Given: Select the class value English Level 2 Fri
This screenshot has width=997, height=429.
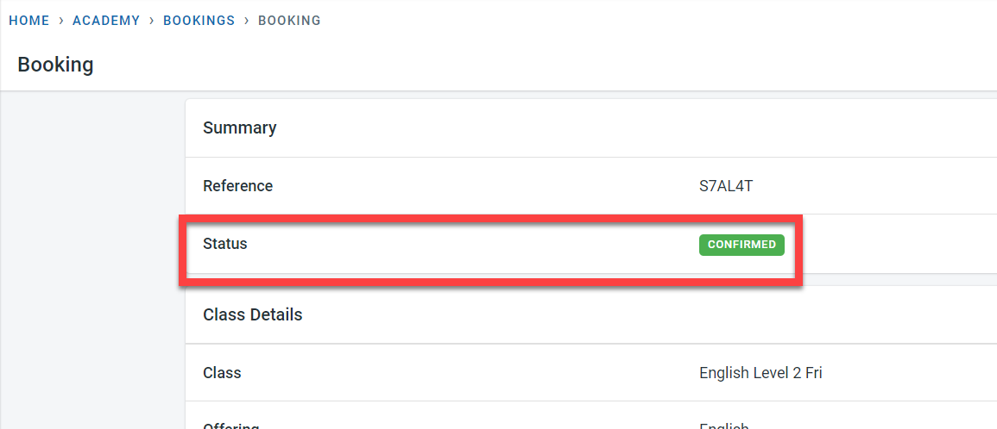Looking at the screenshot, I should (x=760, y=373).
